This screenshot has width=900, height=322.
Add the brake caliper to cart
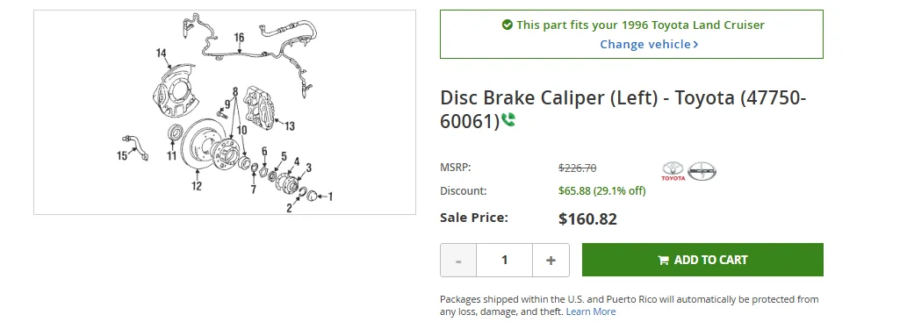702,260
